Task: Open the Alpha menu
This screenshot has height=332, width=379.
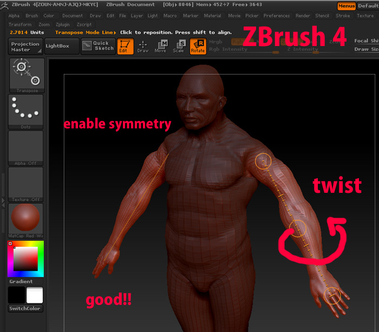Action: click(14, 16)
